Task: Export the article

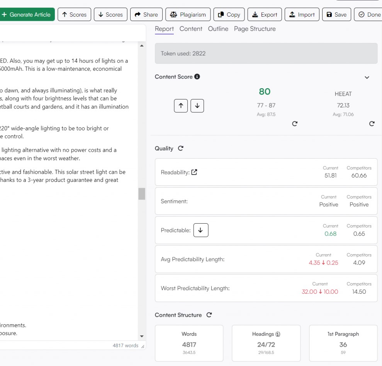Action: point(265,15)
